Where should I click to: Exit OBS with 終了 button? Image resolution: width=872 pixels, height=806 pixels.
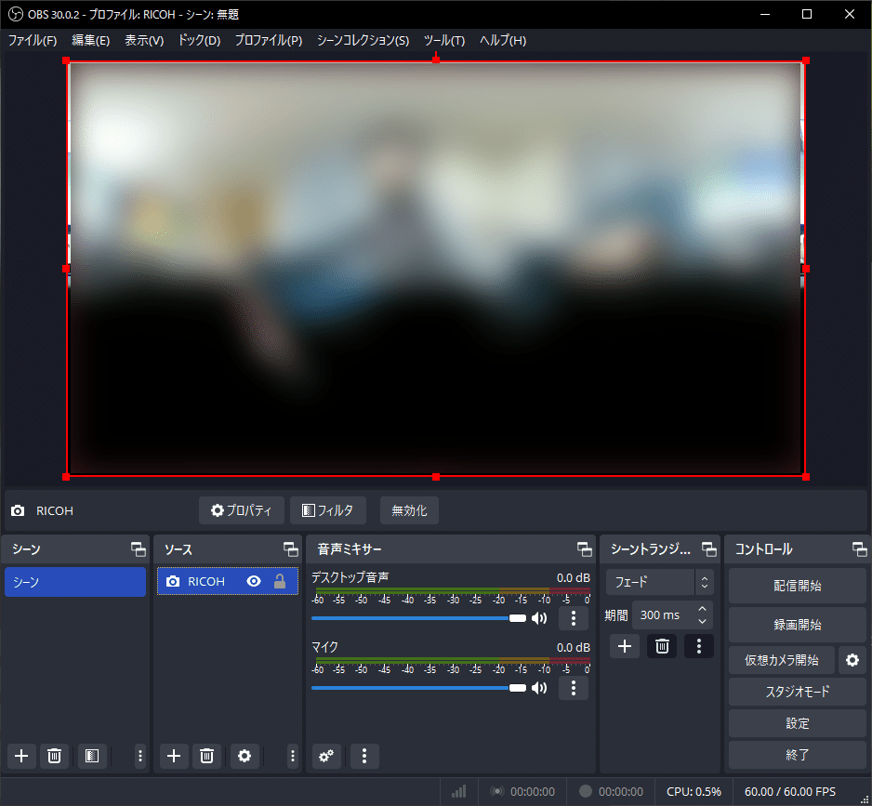pyautogui.click(x=798, y=756)
